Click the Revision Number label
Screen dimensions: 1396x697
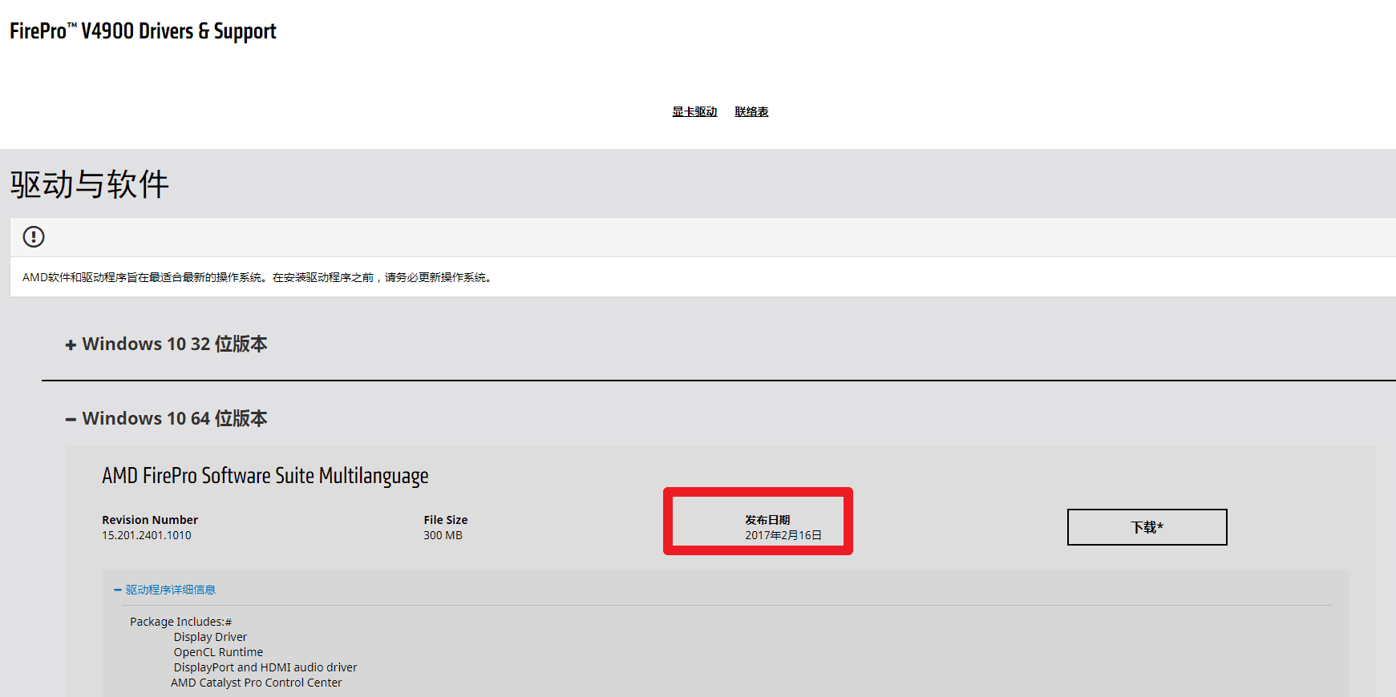tap(150, 520)
